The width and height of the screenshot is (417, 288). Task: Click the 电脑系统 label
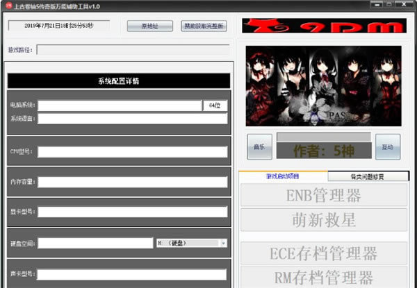23,105
